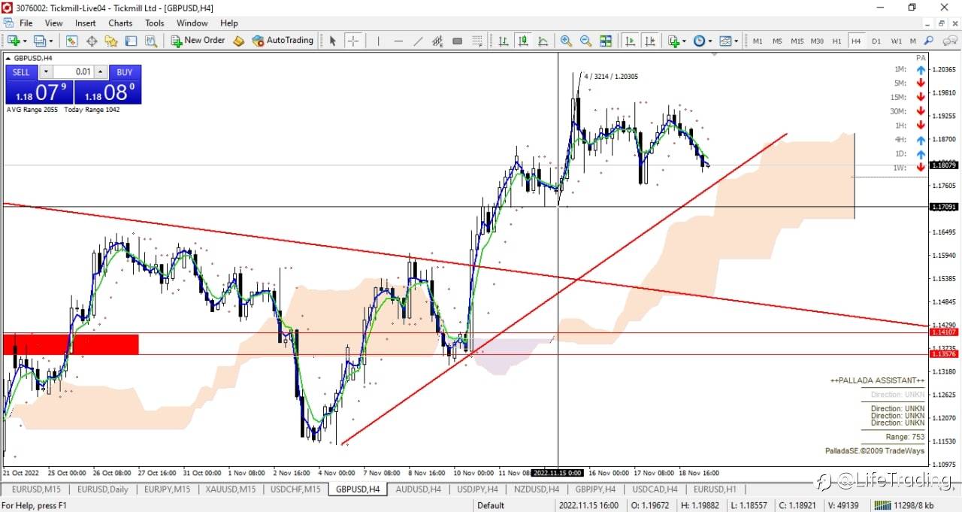Open the Market Watch panel icon
This screenshot has height=512, width=962.
tap(72, 41)
